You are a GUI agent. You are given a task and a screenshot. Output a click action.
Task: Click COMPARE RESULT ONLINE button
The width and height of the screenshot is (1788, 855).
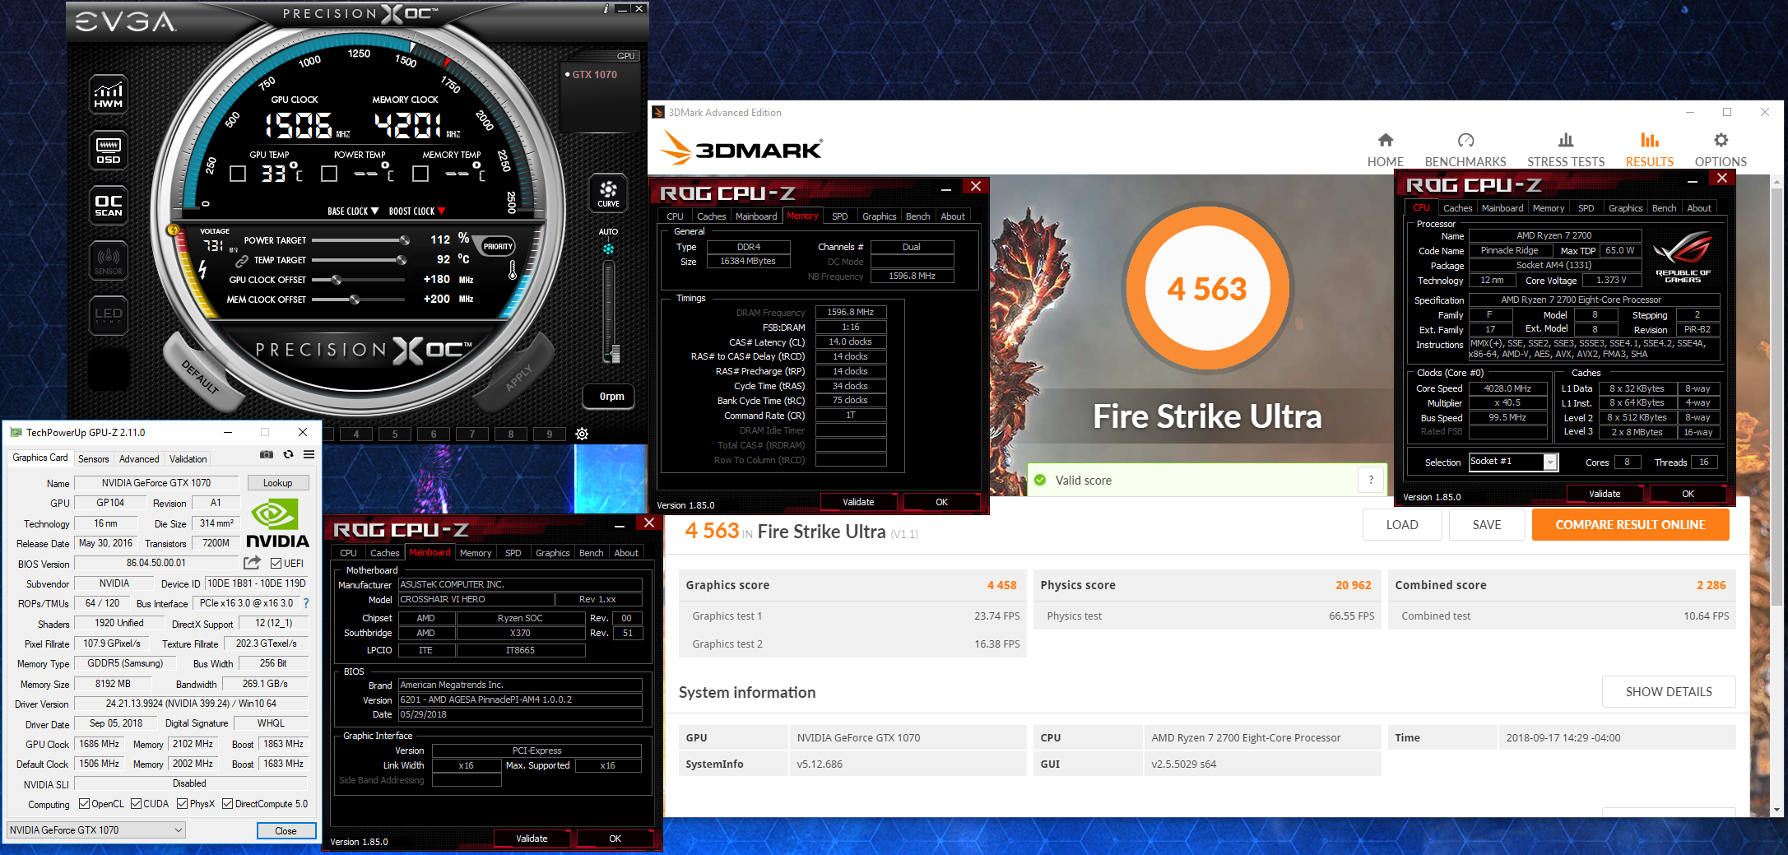[1630, 525]
